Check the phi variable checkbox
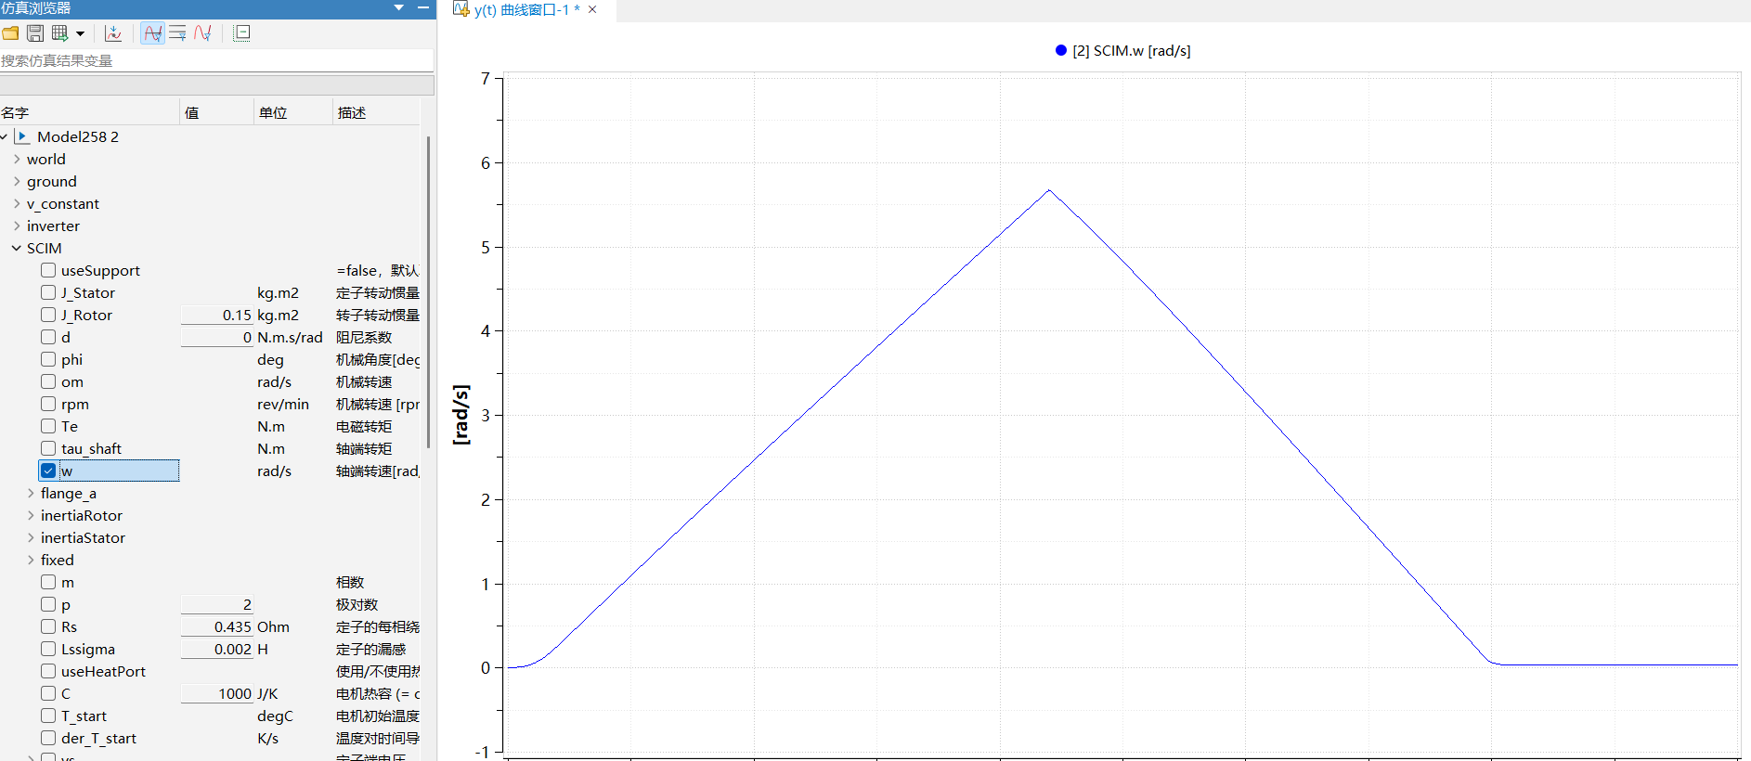The height and width of the screenshot is (761, 1751). [48, 359]
